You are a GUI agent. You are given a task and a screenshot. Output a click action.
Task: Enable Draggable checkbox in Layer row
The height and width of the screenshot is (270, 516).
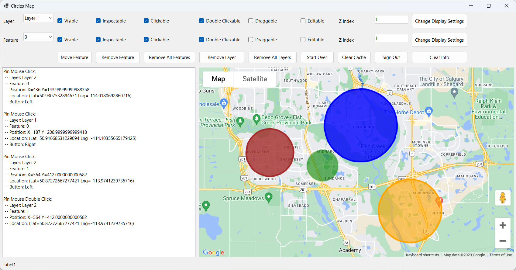pyautogui.click(x=251, y=21)
